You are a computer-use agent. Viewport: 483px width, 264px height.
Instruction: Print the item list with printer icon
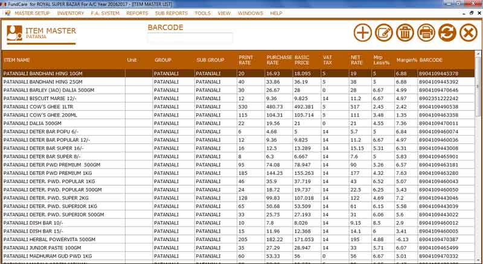tap(426, 33)
